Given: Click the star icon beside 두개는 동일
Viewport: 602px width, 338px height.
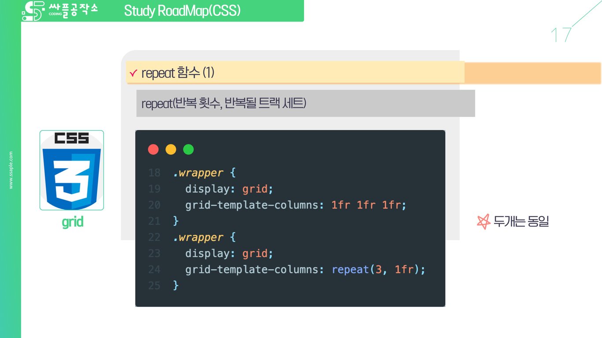Looking at the screenshot, I should click(x=483, y=221).
